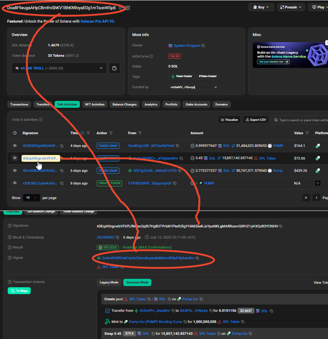
Task: Copy the Pump.fun (PUMP) Bonding Curve address
Action: pos(185,322)
